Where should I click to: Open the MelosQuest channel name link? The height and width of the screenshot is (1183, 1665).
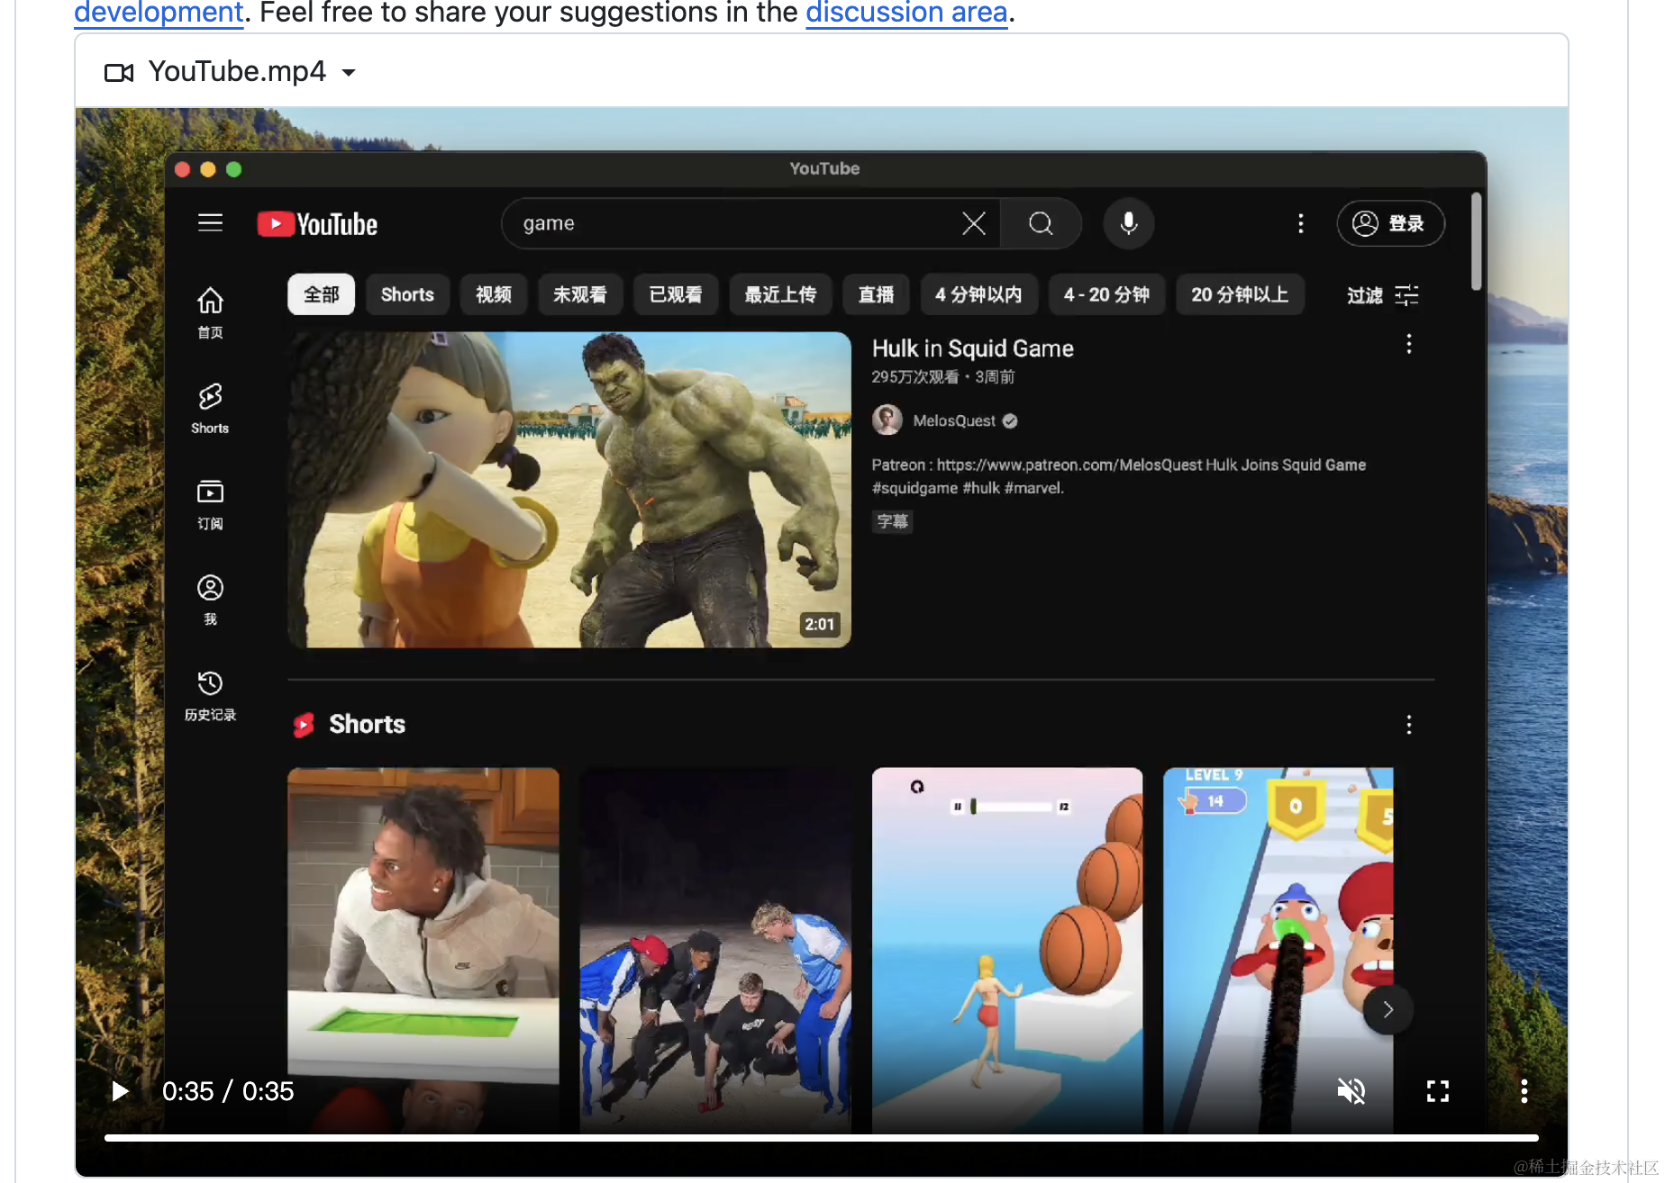(954, 420)
